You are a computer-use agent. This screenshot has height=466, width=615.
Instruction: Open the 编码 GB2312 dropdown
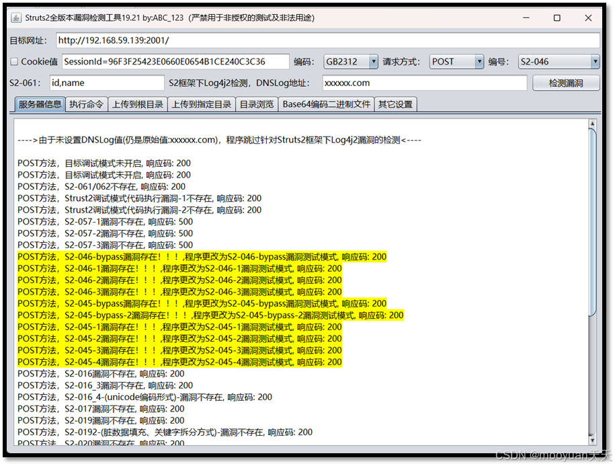coord(351,62)
